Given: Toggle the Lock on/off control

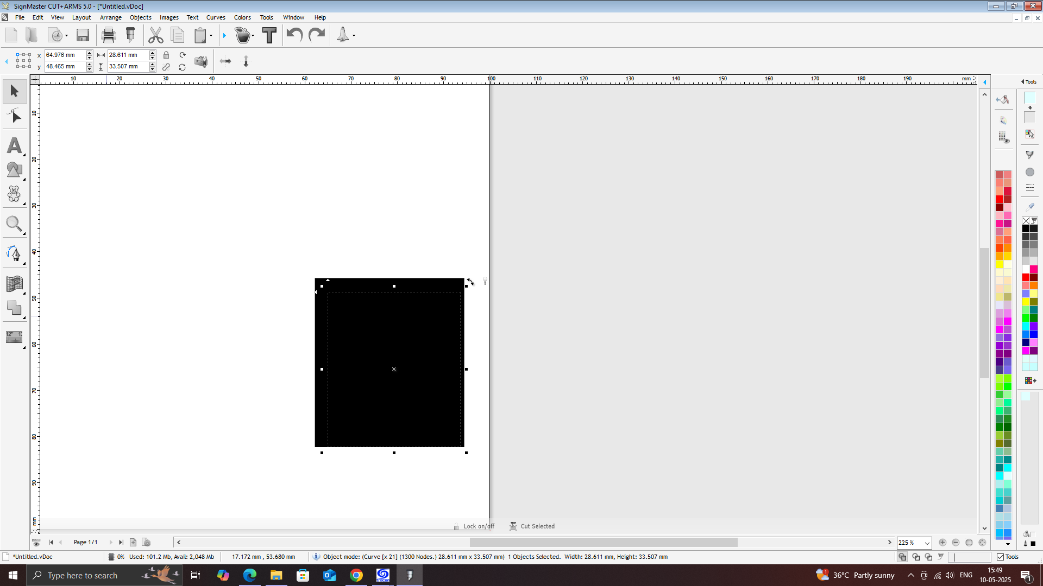Looking at the screenshot, I should pyautogui.click(x=474, y=526).
